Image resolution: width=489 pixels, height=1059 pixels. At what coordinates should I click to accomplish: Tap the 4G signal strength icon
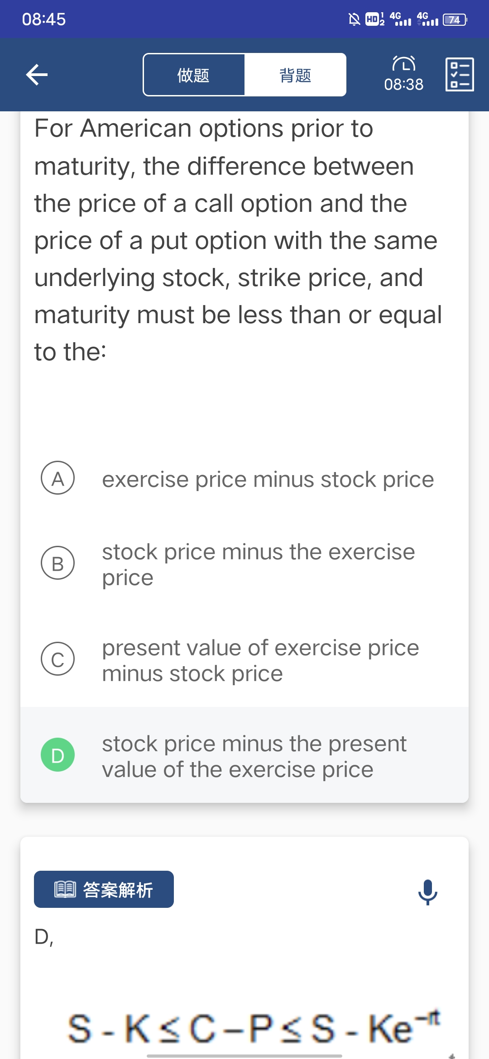coord(400,19)
